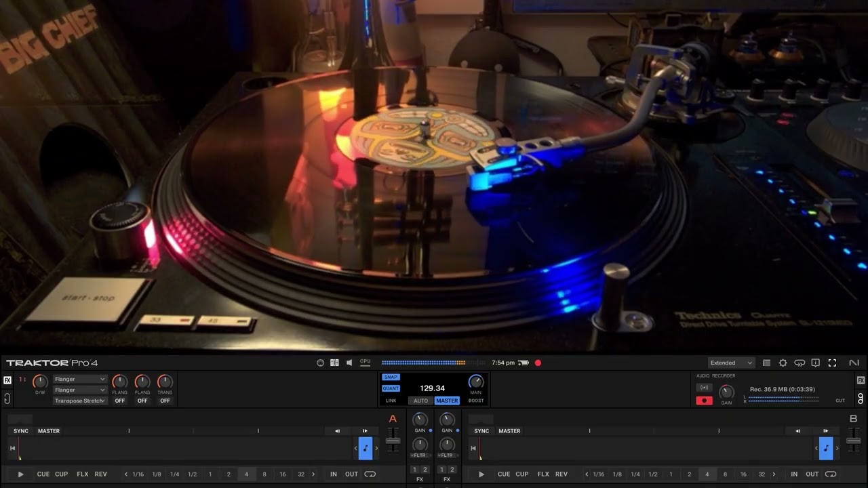Select Deck A loop size 32
868x488 pixels.
click(301, 474)
